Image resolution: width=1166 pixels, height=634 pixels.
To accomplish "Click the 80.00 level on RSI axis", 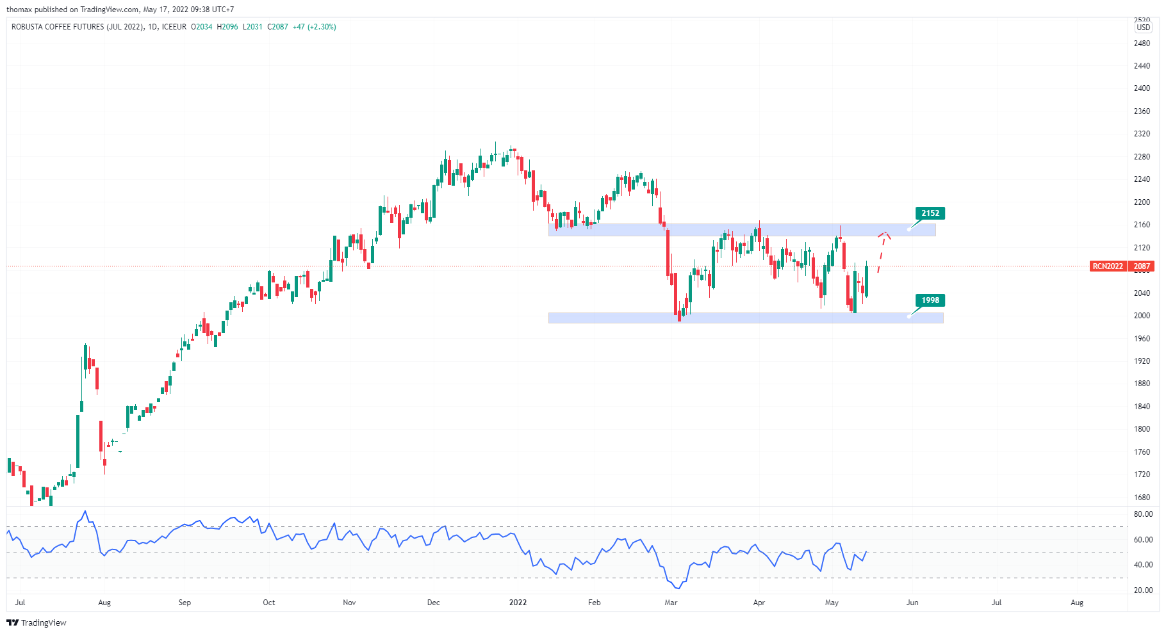I will click(x=1143, y=514).
